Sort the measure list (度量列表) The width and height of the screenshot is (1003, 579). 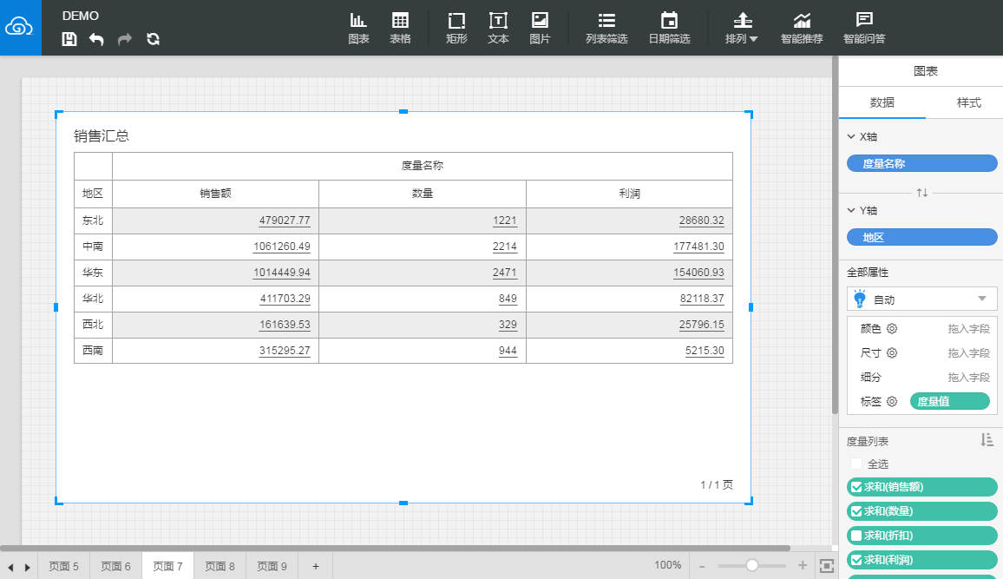point(987,440)
